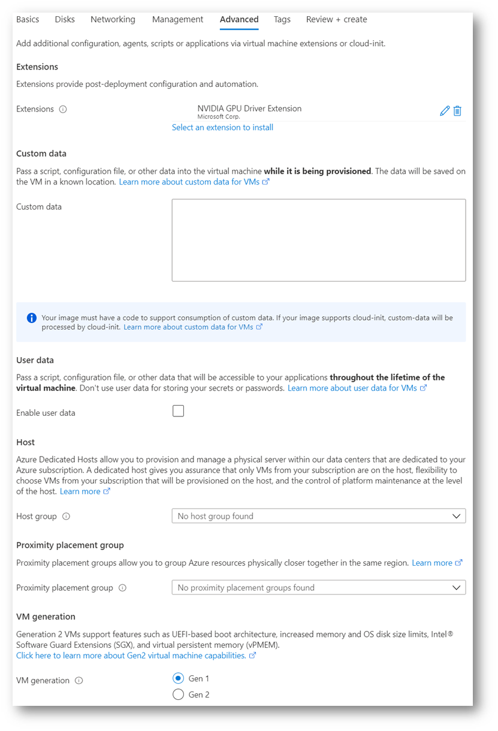
Task: Open the Host group dropdown
Action: (x=318, y=516)
